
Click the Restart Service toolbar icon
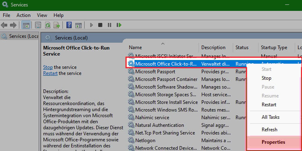[x=119, y=25]
